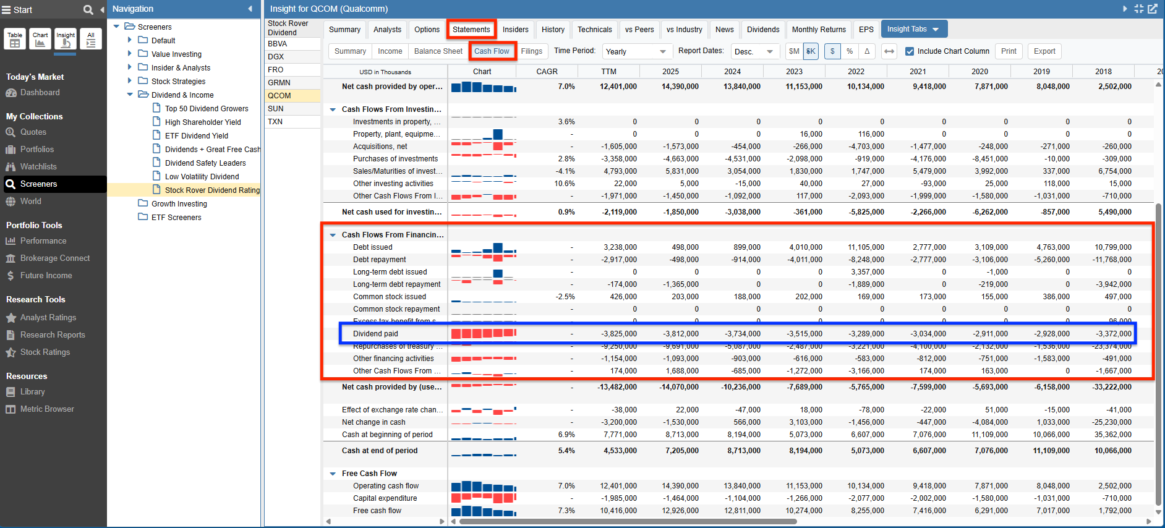This screenshot has width=1165, height=528.
Task: Click the fit-columns double arrow icon
Action: (889, 51)
